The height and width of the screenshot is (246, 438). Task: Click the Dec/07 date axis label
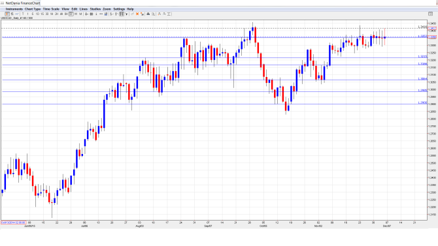coord(387,226)
